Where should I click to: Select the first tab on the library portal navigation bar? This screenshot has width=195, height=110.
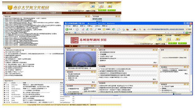click(71, 46)
